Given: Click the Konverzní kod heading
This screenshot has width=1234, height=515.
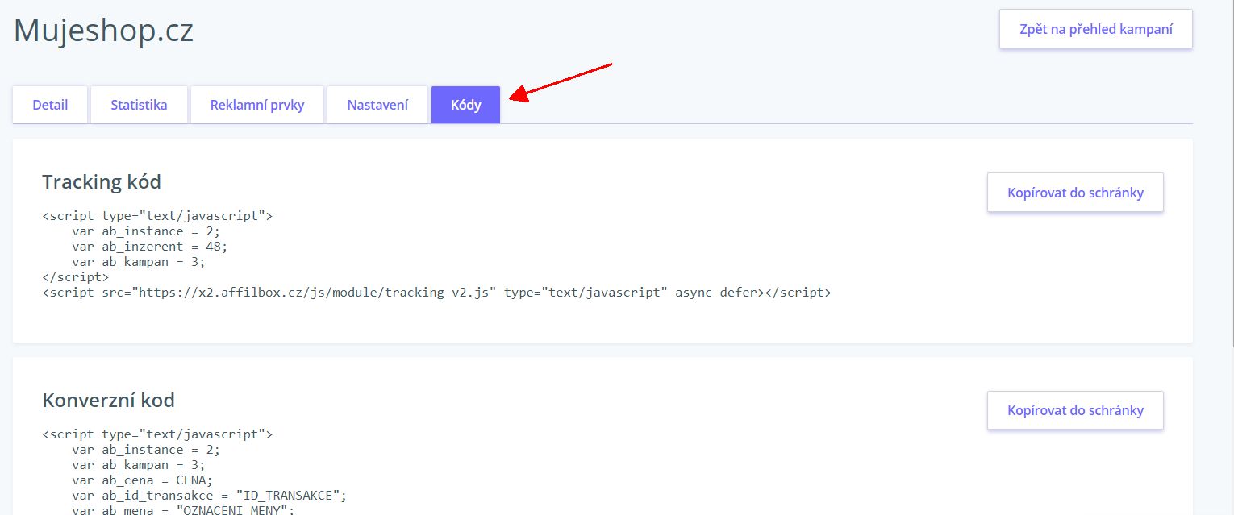Looking at the screenshot, I should click(108, 401).
